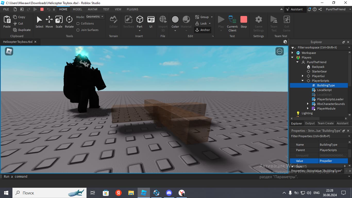The image size is (352, 198).
Task: Click the undo quick-access arrow
Action: click(49, 9)
